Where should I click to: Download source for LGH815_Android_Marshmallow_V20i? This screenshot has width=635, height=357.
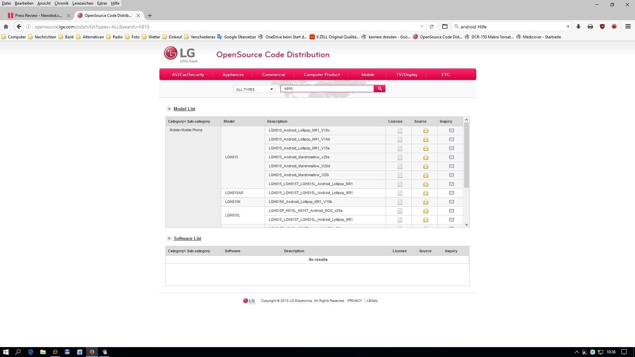[x=426, y=175]
